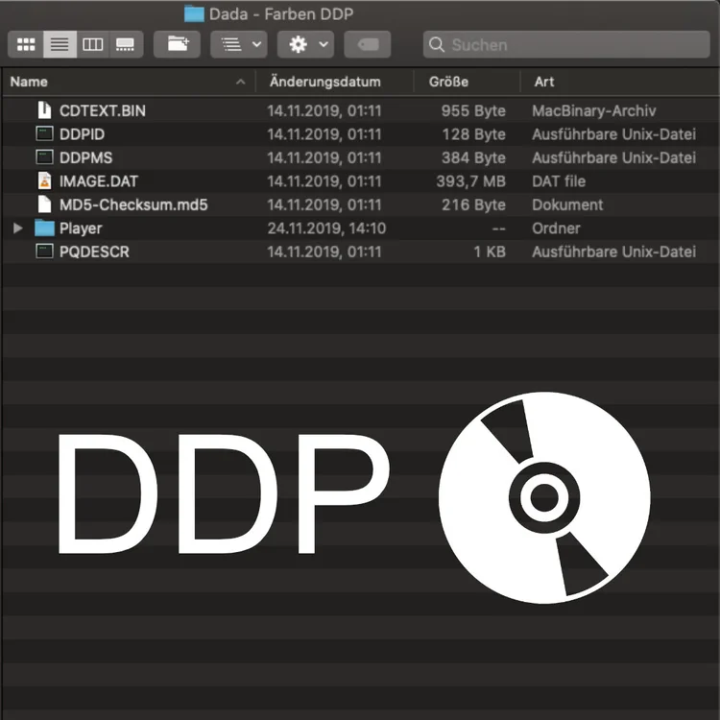Select the DDPMS file icon
The height and width of the screenshot is (720, 720).
tap(44, 157)
